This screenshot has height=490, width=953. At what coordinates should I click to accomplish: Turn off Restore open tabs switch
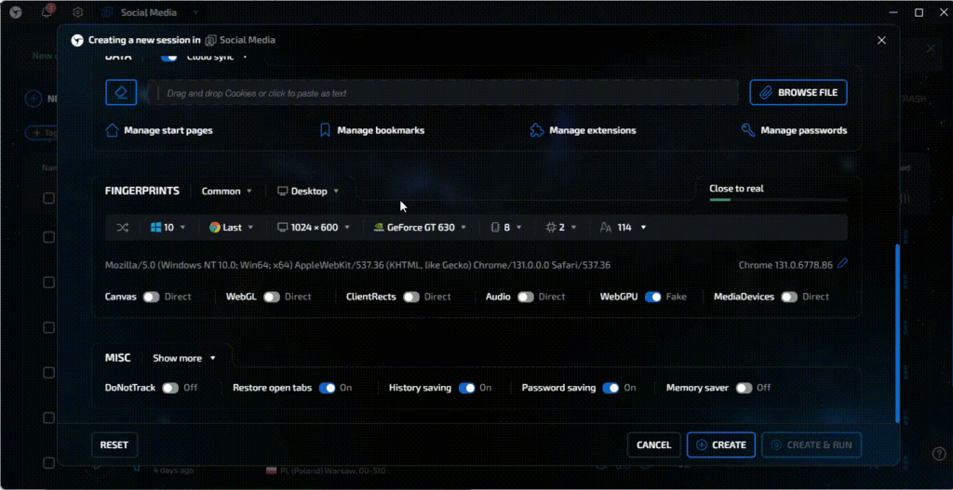coord(327,388)
